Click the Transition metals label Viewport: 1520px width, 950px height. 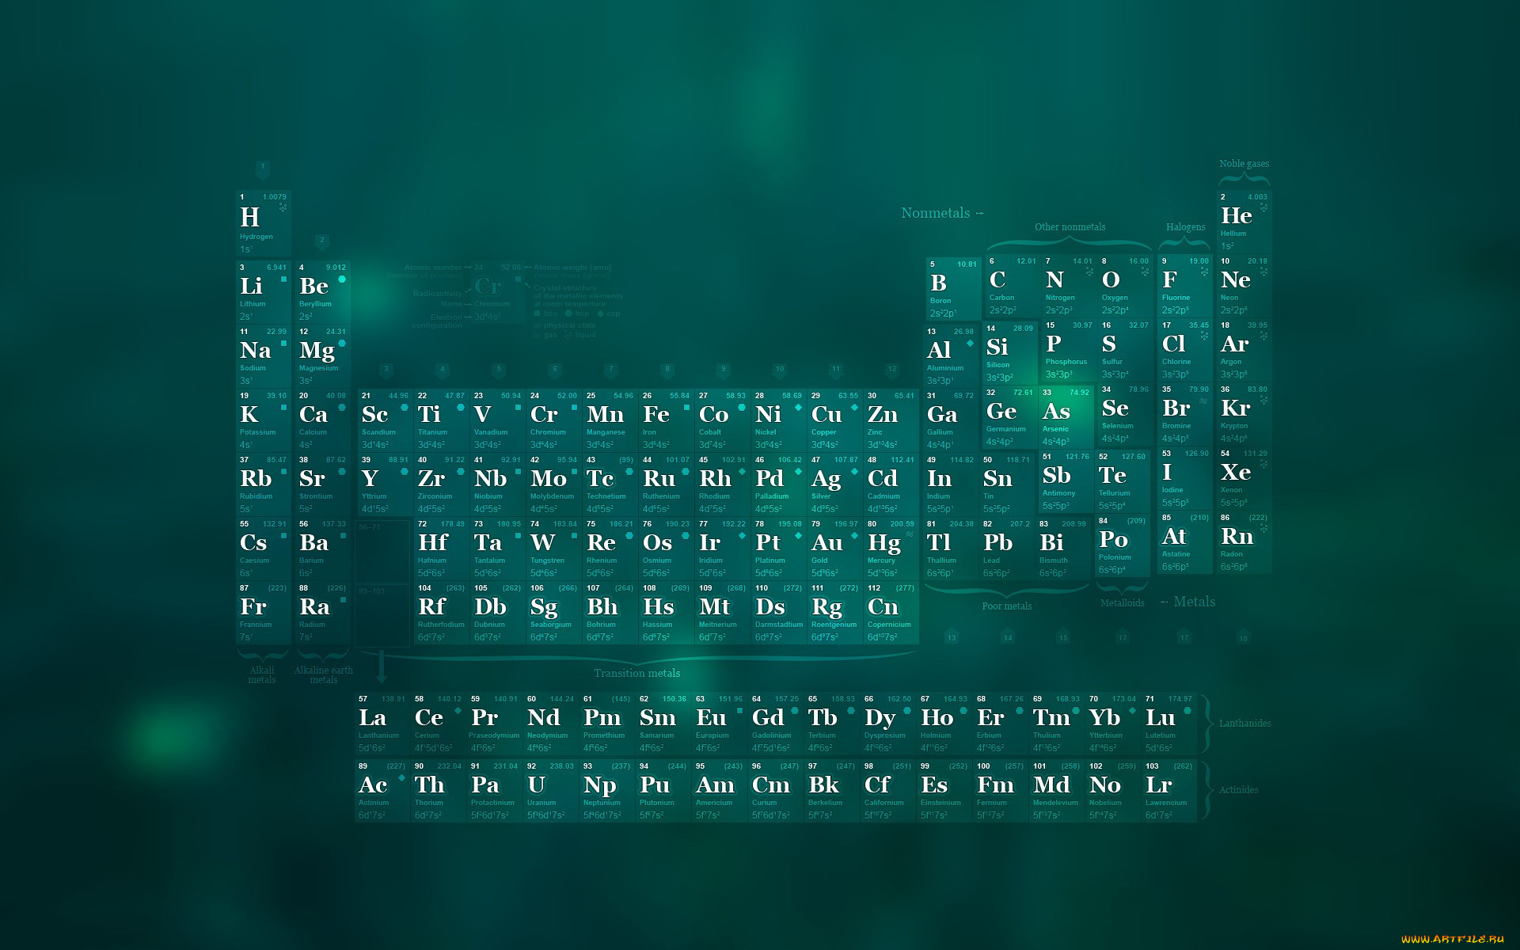(636, 673)
